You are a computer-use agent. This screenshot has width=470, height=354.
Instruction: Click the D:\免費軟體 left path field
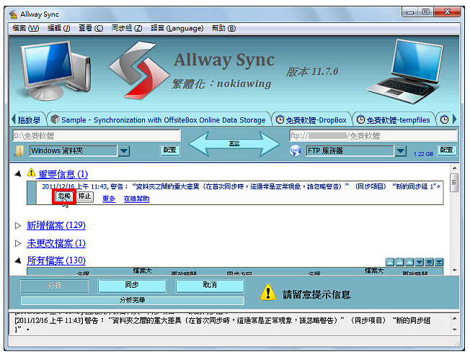(97, 136)
